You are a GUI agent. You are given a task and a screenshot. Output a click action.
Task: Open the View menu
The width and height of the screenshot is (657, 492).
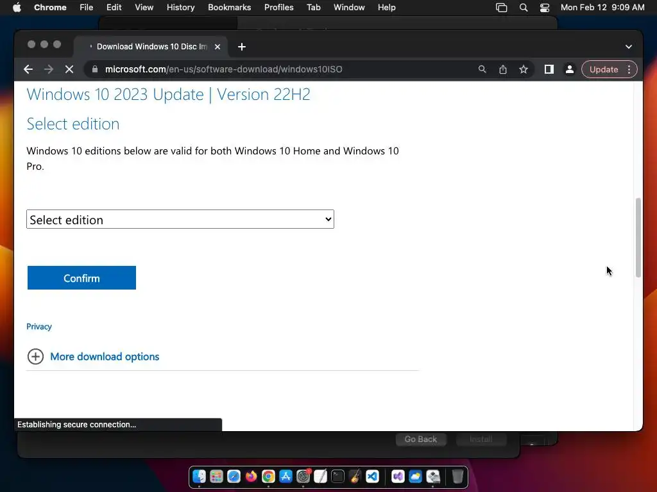click(x=144, y=8)
